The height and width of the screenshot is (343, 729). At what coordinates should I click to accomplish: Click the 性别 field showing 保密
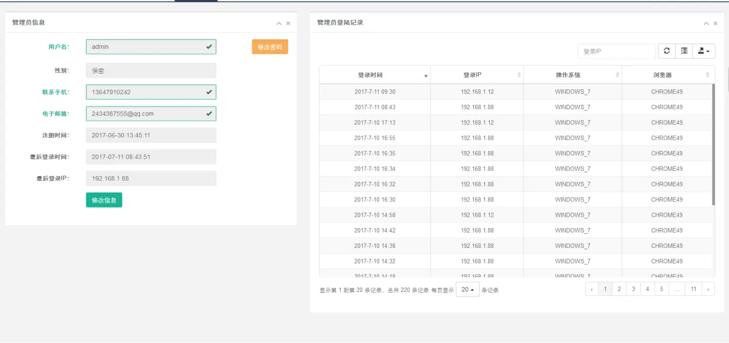coord(151,70)
